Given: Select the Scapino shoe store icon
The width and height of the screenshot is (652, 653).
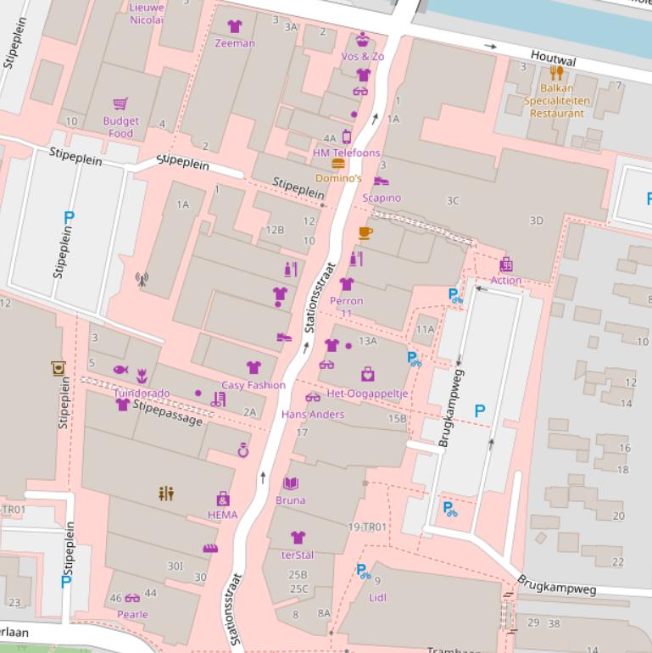Looking at the screenshot, I should (x=382, y=181).
